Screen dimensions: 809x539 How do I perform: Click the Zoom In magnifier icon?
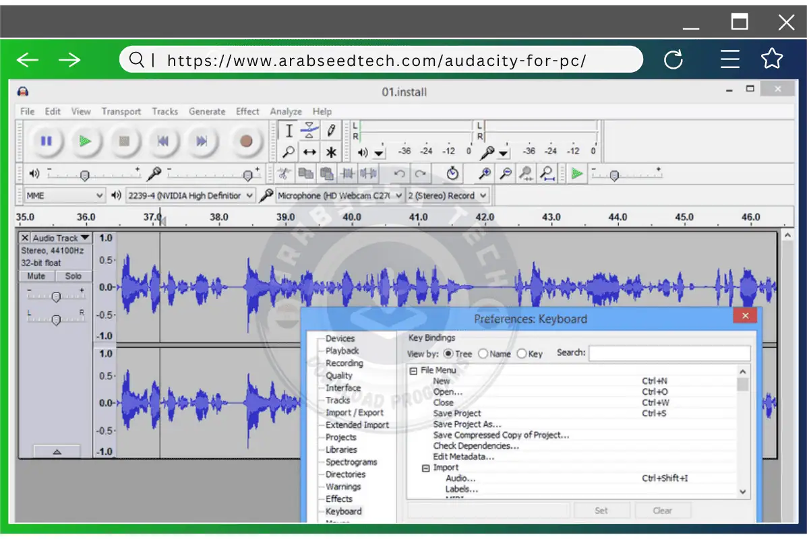coord(484,173)
